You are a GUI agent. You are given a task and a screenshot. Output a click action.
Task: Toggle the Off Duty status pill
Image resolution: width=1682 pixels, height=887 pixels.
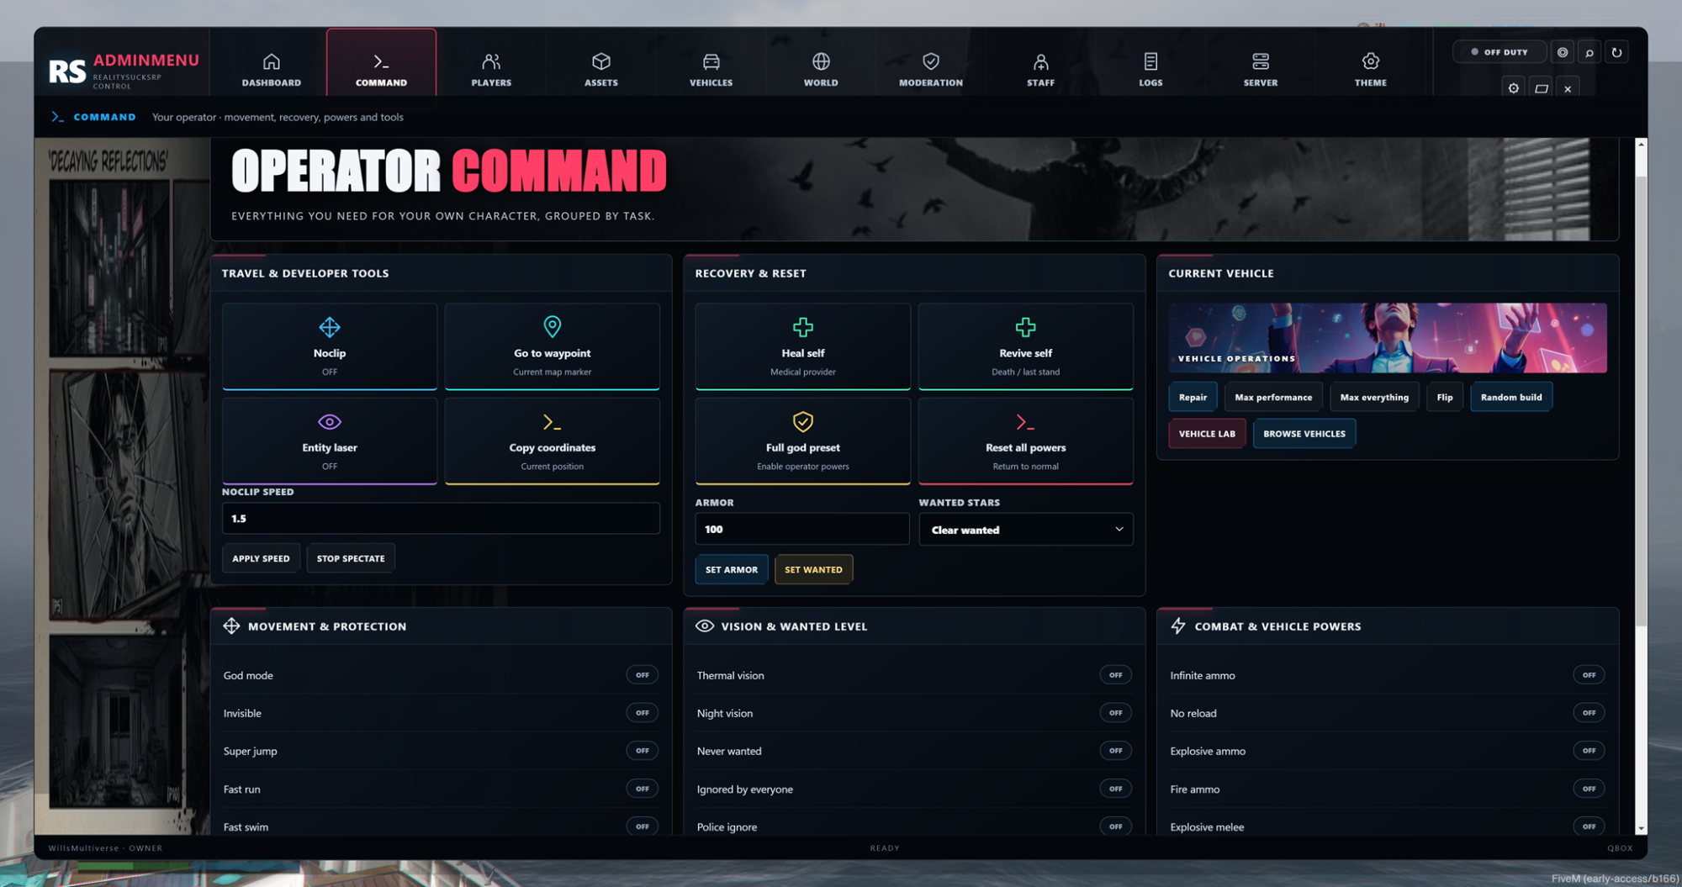1500,52
